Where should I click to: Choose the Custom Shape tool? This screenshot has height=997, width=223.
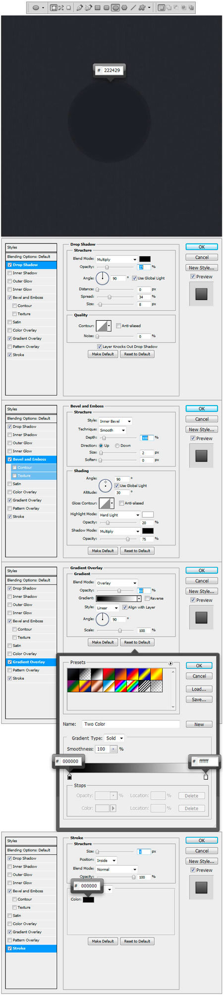(x=142, y=8)
